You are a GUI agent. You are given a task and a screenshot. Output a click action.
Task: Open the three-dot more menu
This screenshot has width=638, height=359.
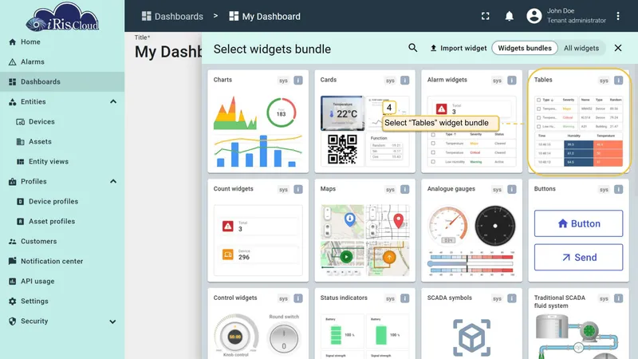(618, 16)
